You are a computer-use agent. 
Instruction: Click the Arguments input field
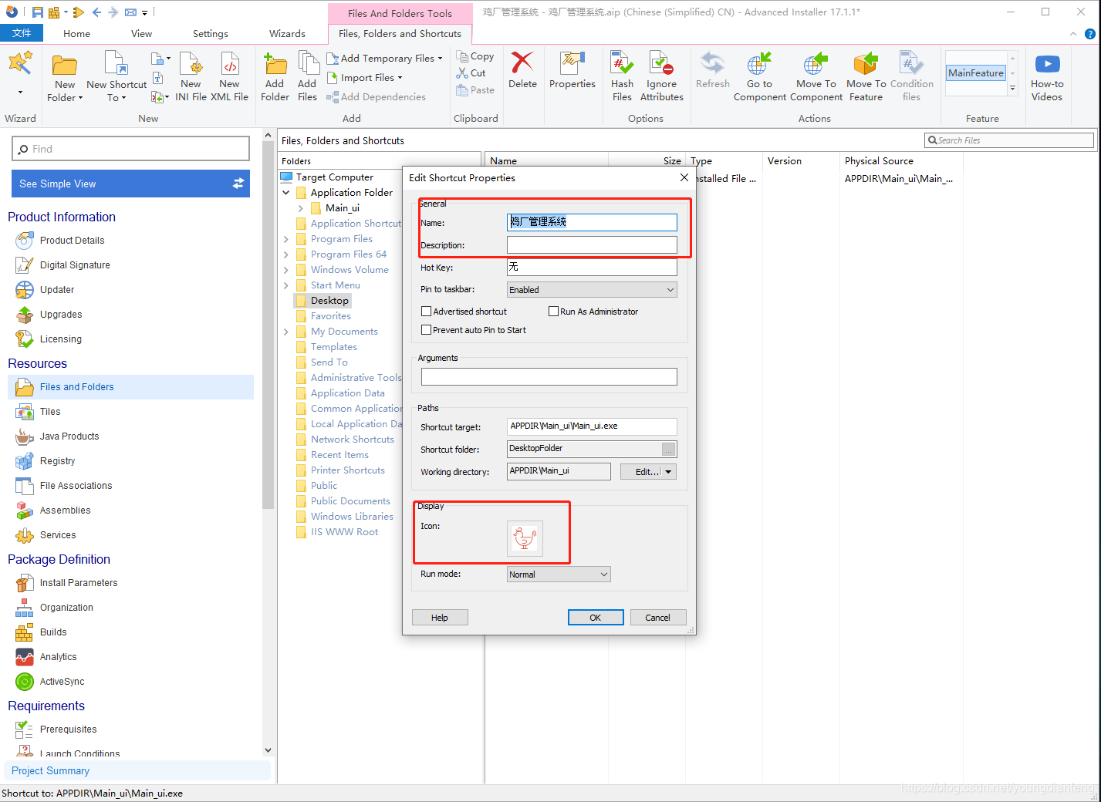pyautogui.click(x=549, y=376)
